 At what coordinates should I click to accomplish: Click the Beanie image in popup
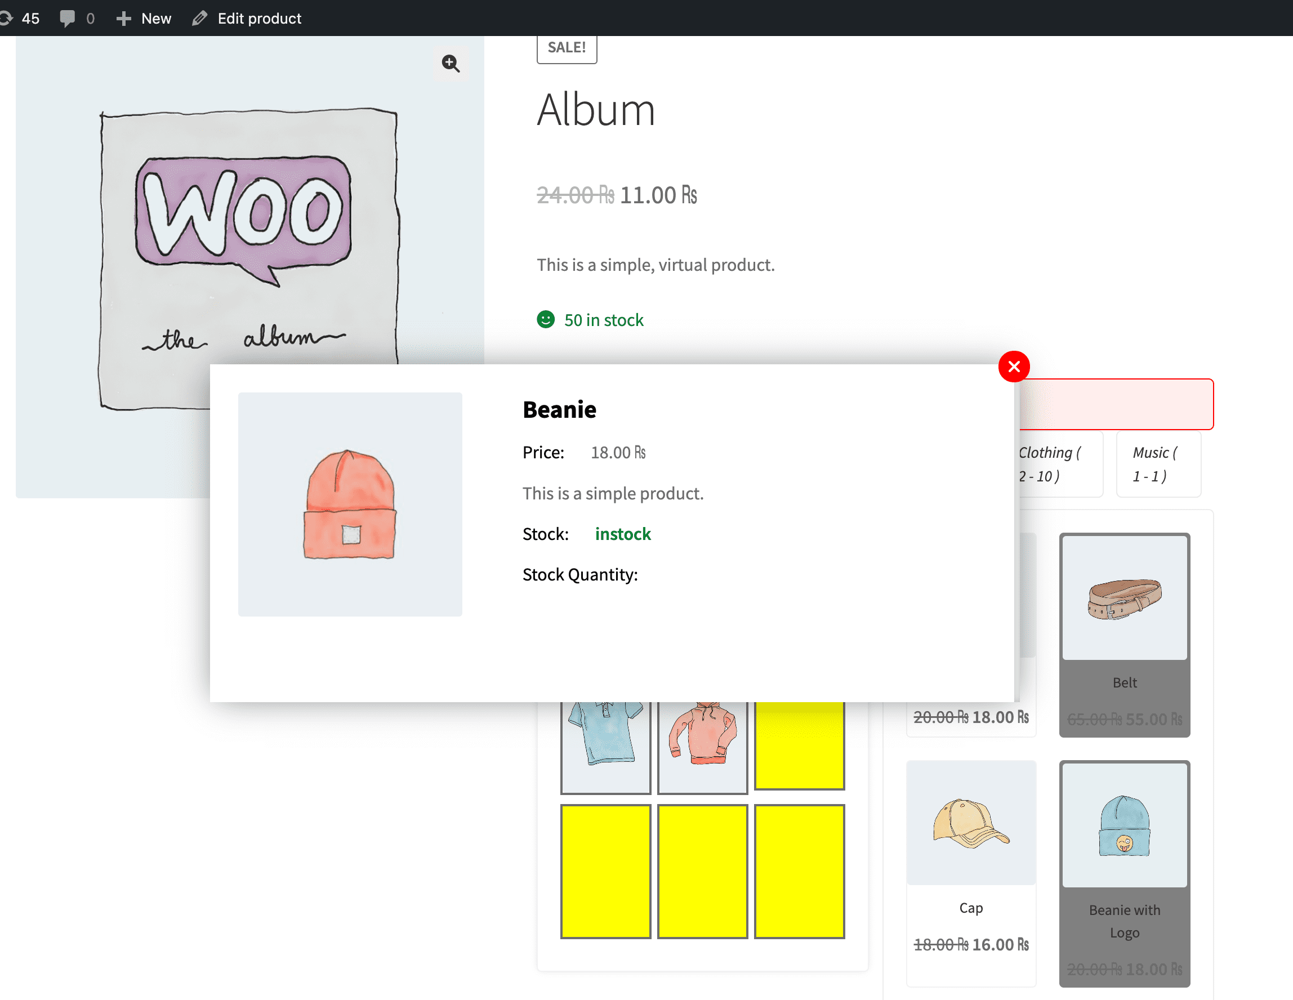pos(350,504)
